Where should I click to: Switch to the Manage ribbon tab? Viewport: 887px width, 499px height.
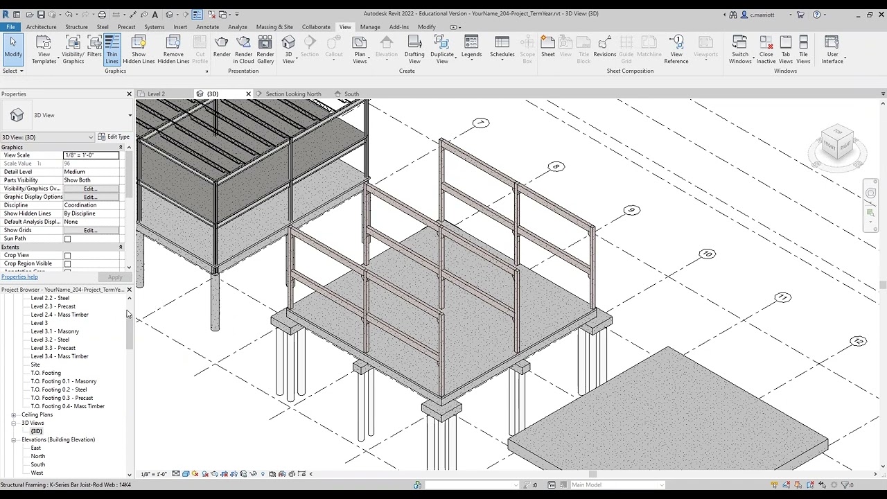point(370,27)
